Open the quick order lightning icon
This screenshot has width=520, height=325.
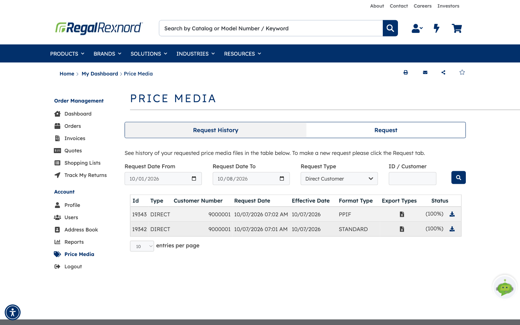[437, 28]
